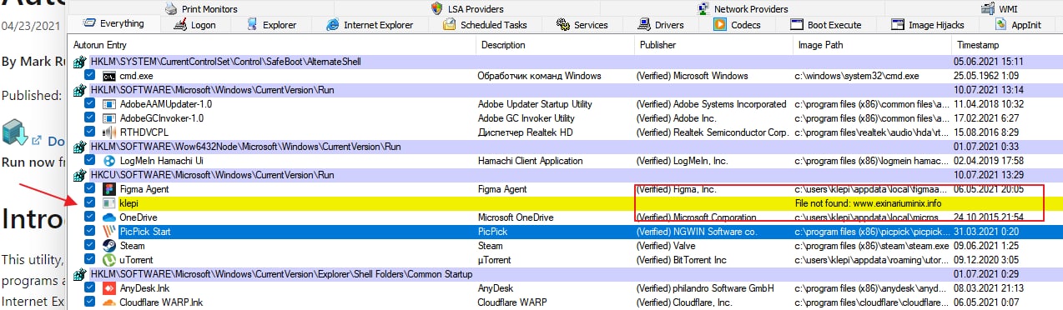Uncheck the klepi autorun entry checkbox

click(89, 202)
